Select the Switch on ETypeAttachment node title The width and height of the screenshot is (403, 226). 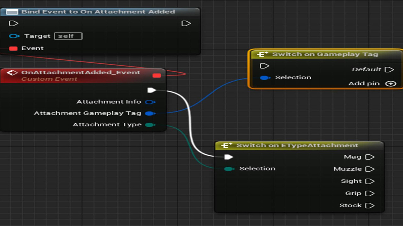(x=297, y=146)
